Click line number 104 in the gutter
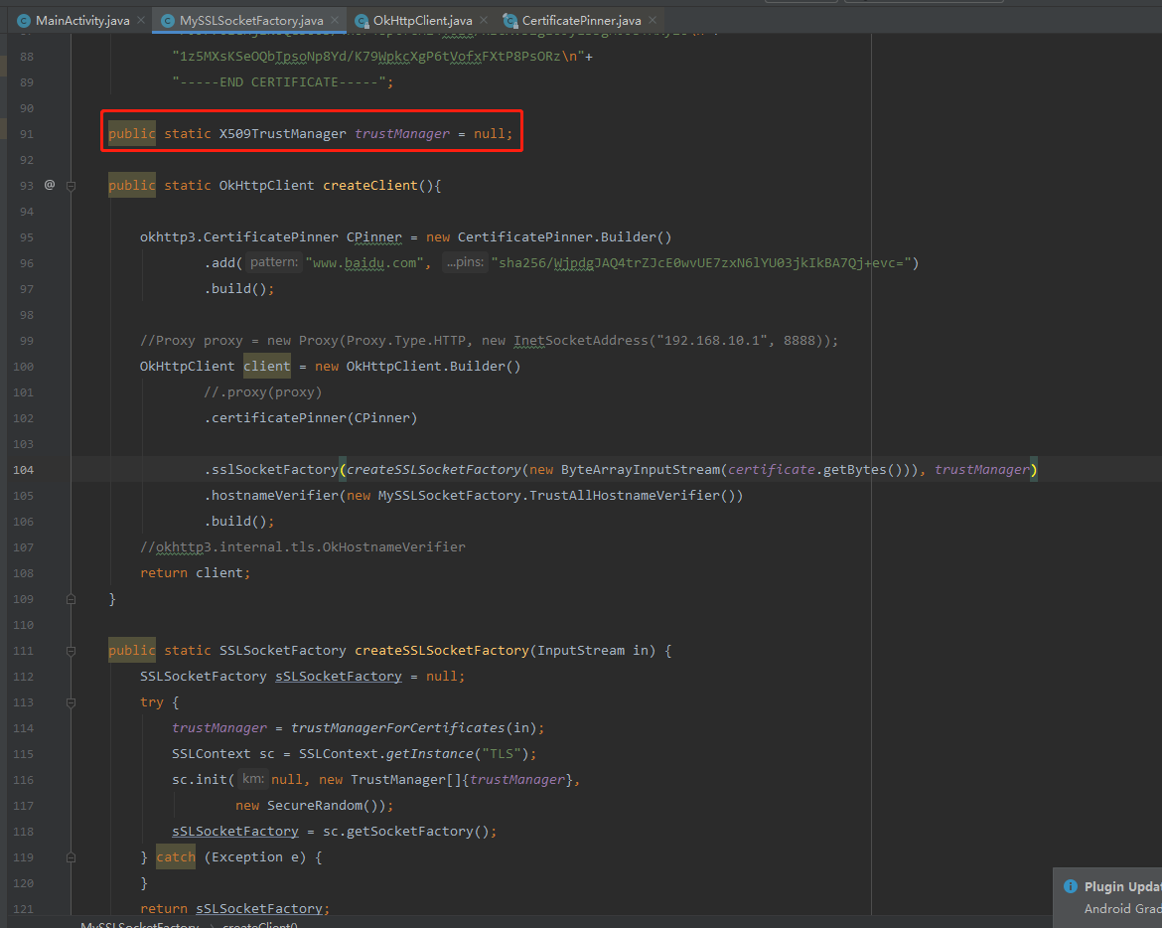Viewport: 1162px width, 928px height. coord(23,470)
